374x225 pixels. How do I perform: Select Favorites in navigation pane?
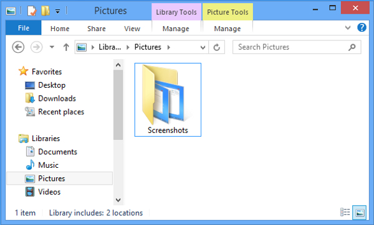[x=47, y=71]
